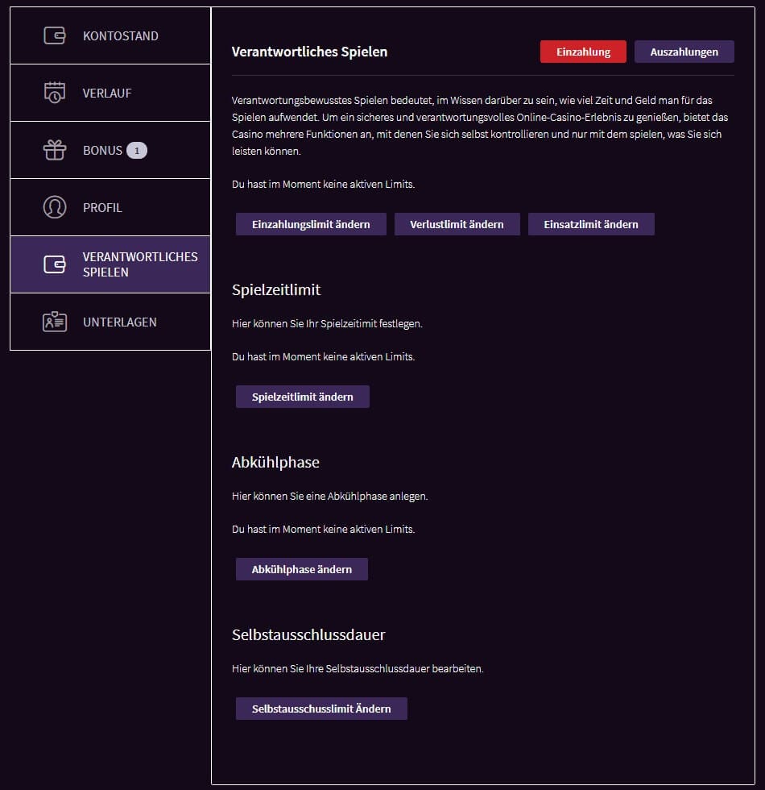
Task: Click the red Einzahlung button
Action: coord(583,51)
